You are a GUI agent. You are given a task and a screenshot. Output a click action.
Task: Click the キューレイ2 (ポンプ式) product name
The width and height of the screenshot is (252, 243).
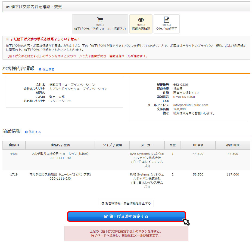click(x=60, y=174)
